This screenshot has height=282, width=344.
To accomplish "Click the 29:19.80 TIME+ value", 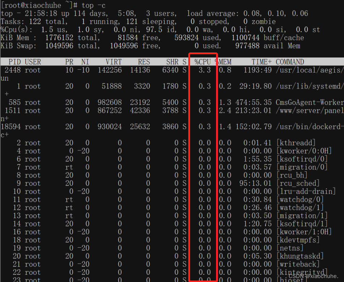I will click(x=255, y=86).
